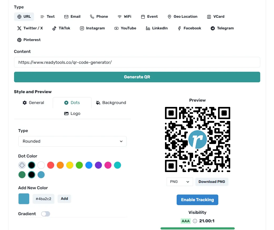Select the TikTok QR type
The height and width of the screenshot is (230, 274).
click(61, 28)
